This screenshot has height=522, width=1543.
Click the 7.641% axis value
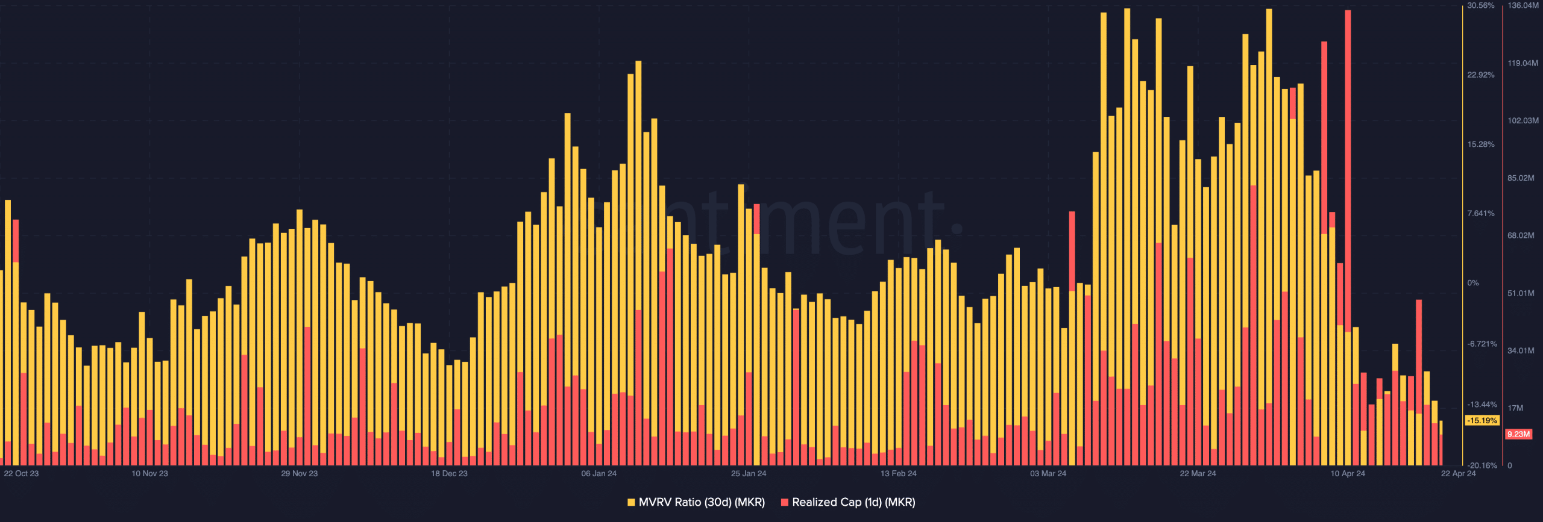click(x=1480, y=214)
